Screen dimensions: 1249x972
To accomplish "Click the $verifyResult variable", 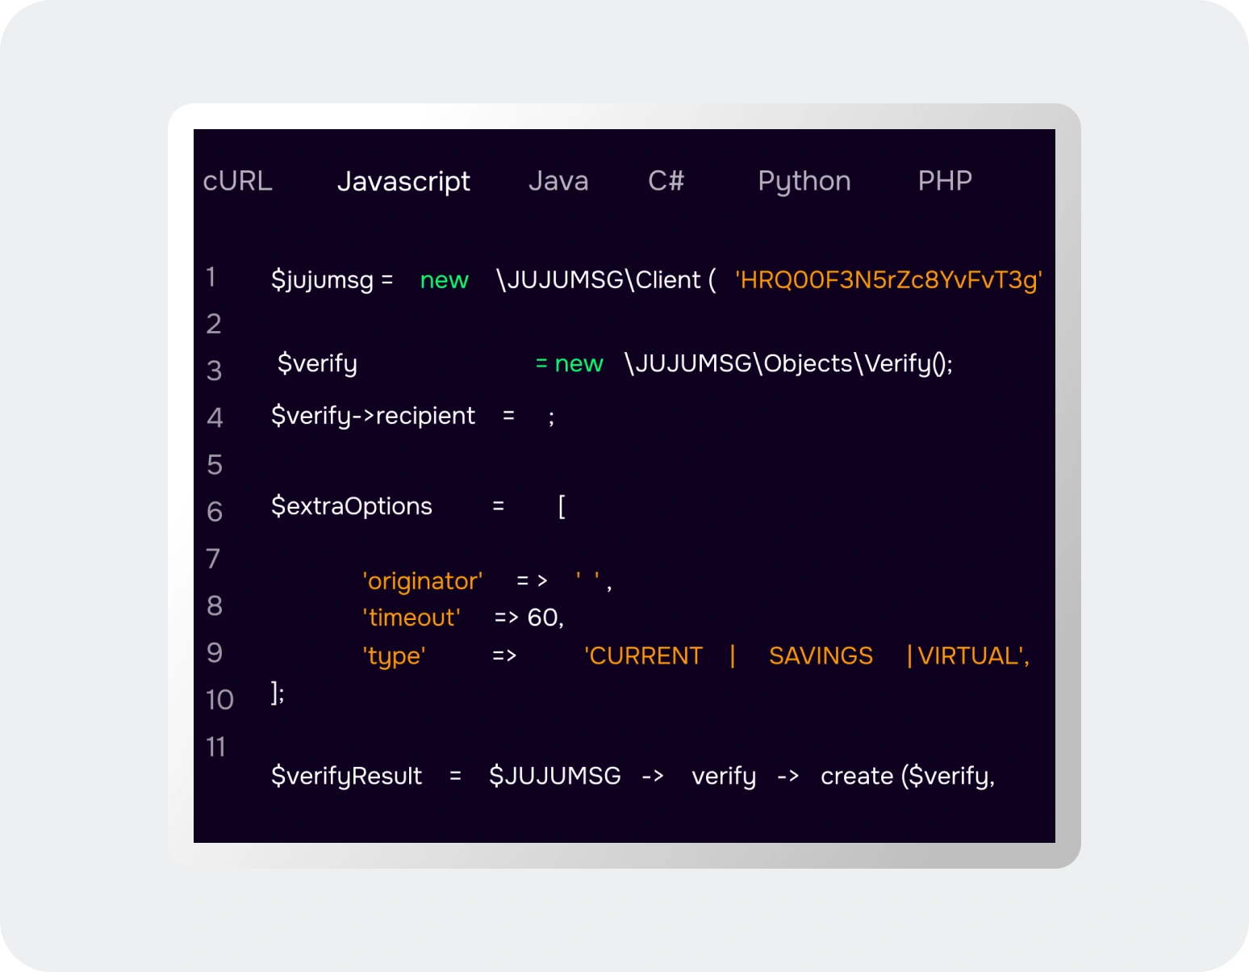I will 346,776.
